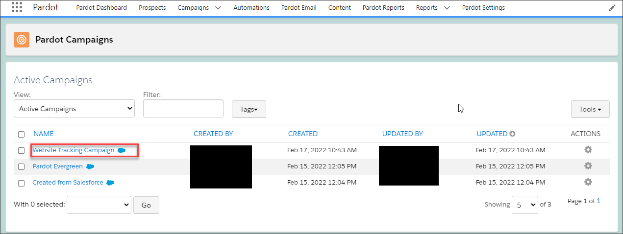
Task: Click Salesforce cloud icon beside Website Tracking Campaign
Action: click(122, 150)
